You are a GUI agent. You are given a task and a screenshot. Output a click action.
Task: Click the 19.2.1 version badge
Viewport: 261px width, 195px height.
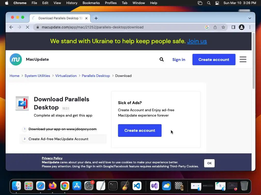pyautogui.click(x=66, y=108)
